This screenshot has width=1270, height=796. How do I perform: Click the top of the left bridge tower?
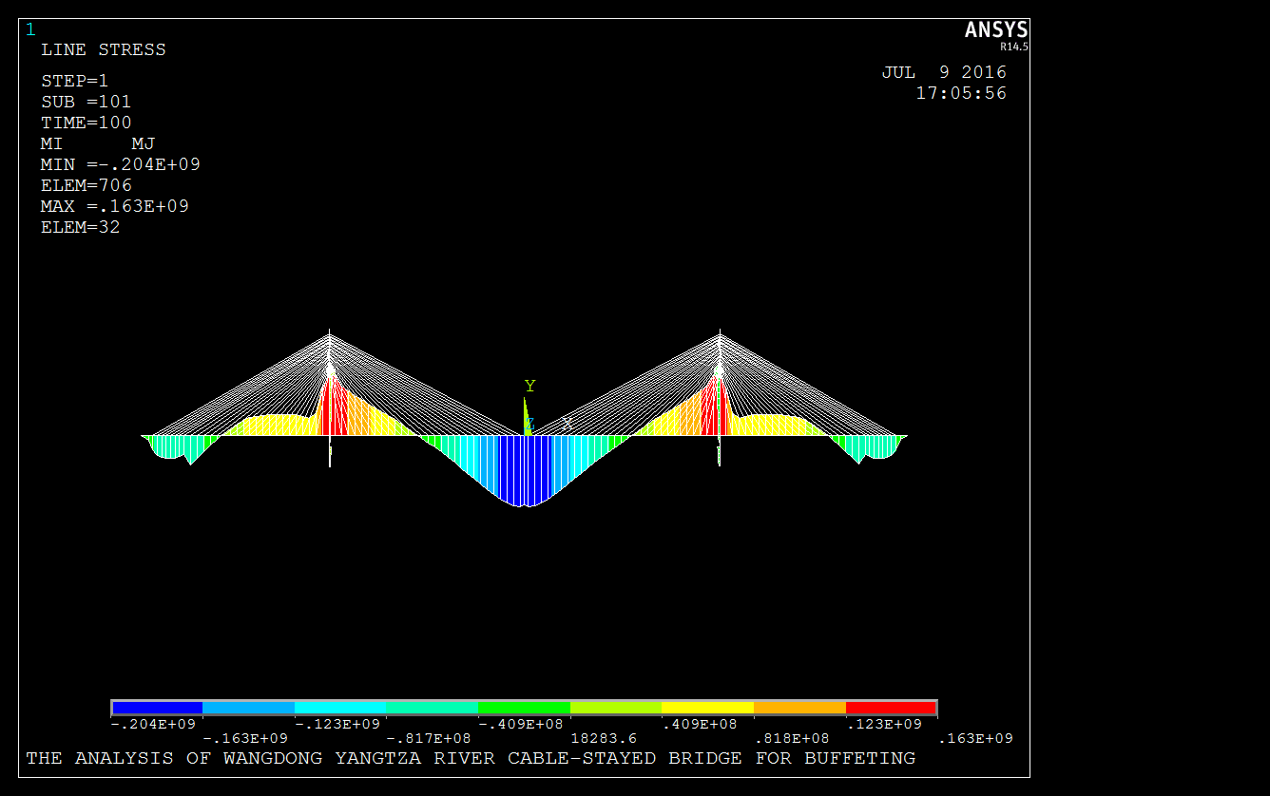point(330,333)
